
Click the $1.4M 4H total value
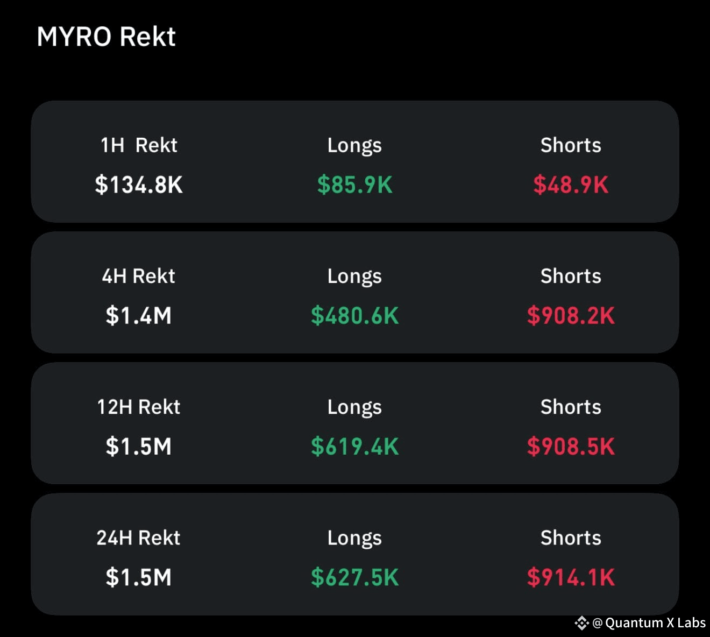[x=139, y=316]
